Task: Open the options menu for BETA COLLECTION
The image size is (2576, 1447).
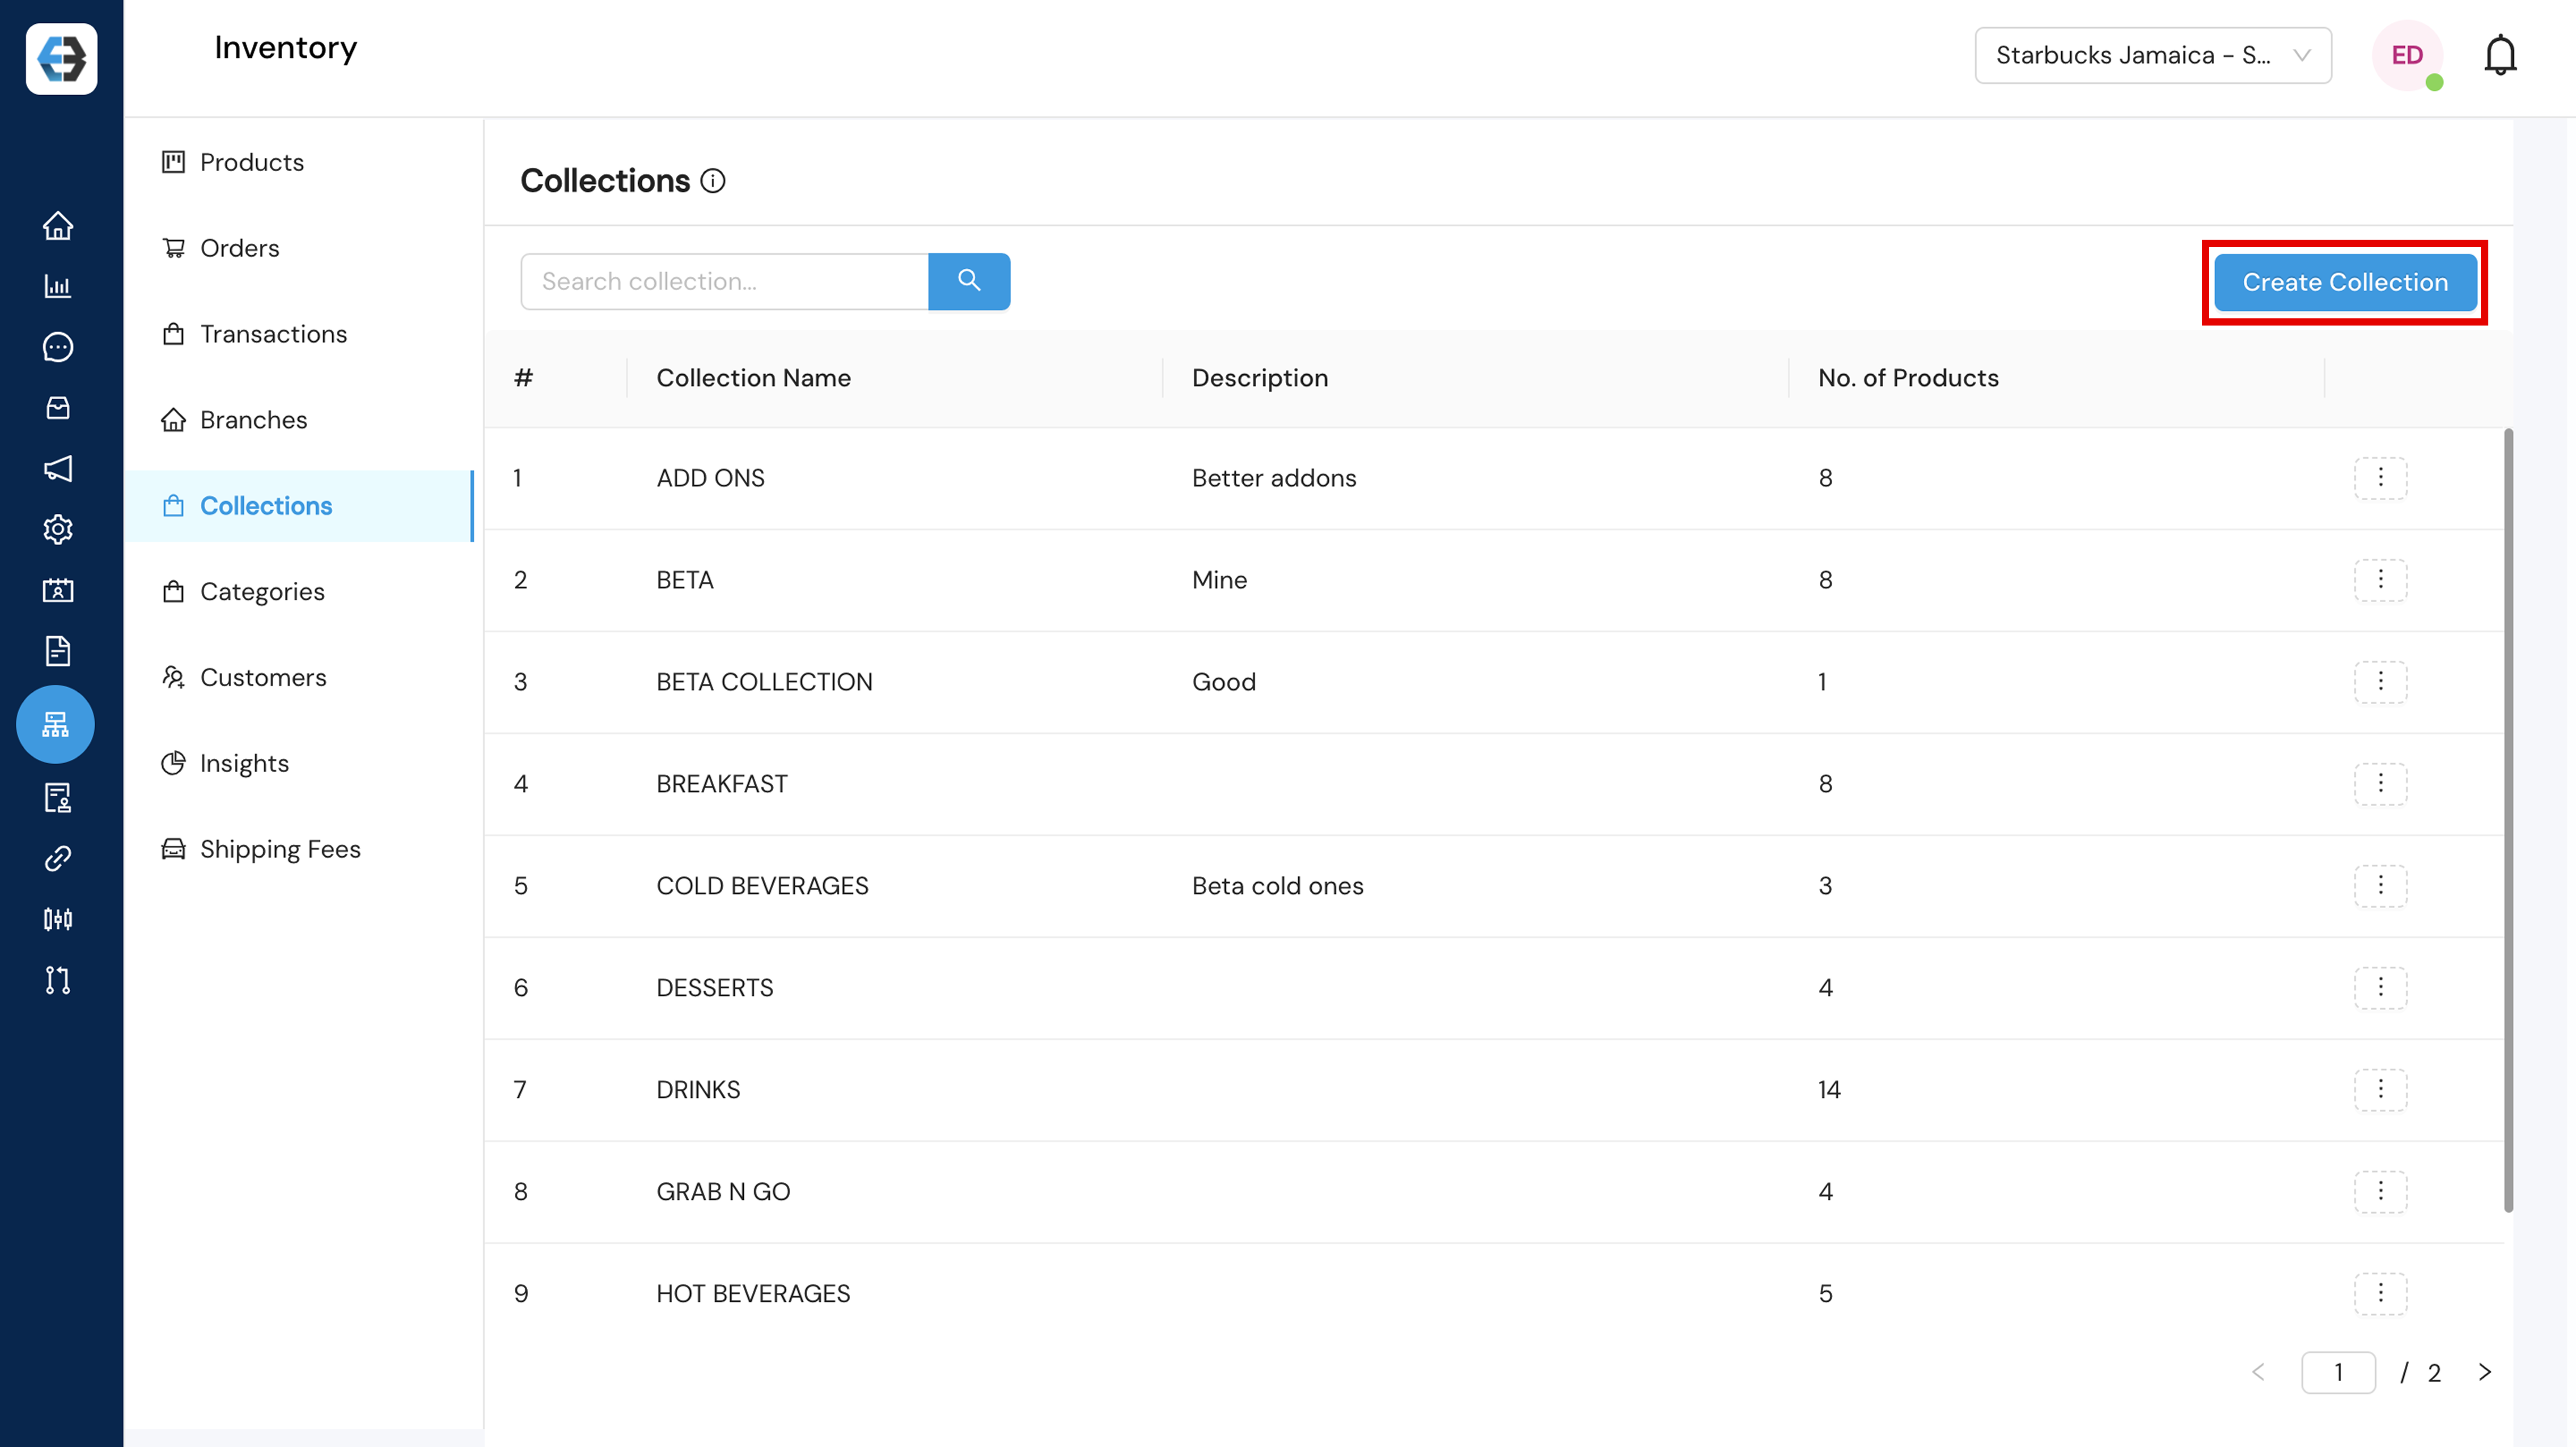Action: 2380,682
